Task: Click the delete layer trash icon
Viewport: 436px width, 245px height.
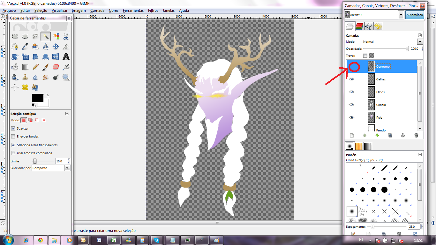Action: pyautogui.click(x=416, y=135)
